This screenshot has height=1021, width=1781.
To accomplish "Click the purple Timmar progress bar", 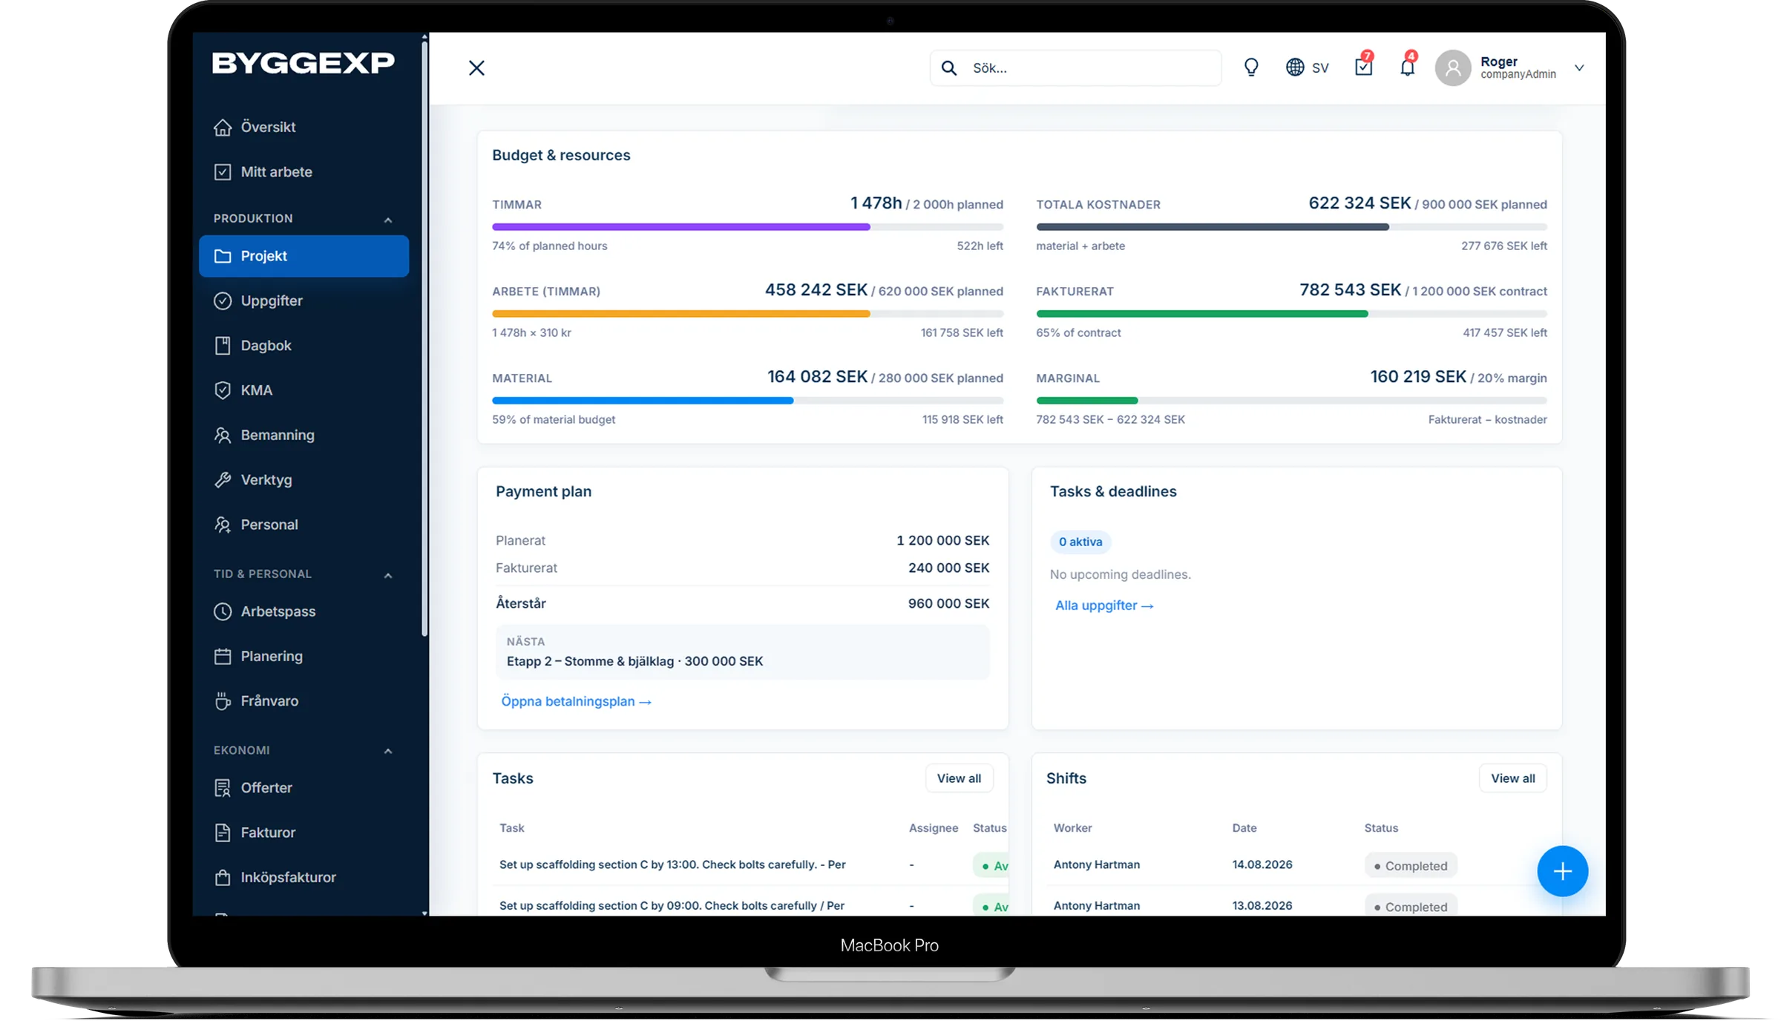I will 747,227.
